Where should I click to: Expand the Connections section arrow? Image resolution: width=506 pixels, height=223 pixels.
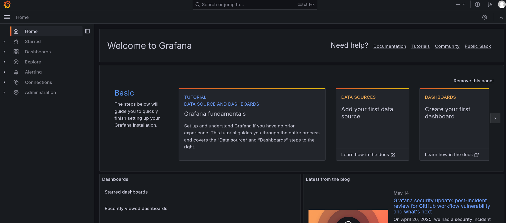click(4, 82)
